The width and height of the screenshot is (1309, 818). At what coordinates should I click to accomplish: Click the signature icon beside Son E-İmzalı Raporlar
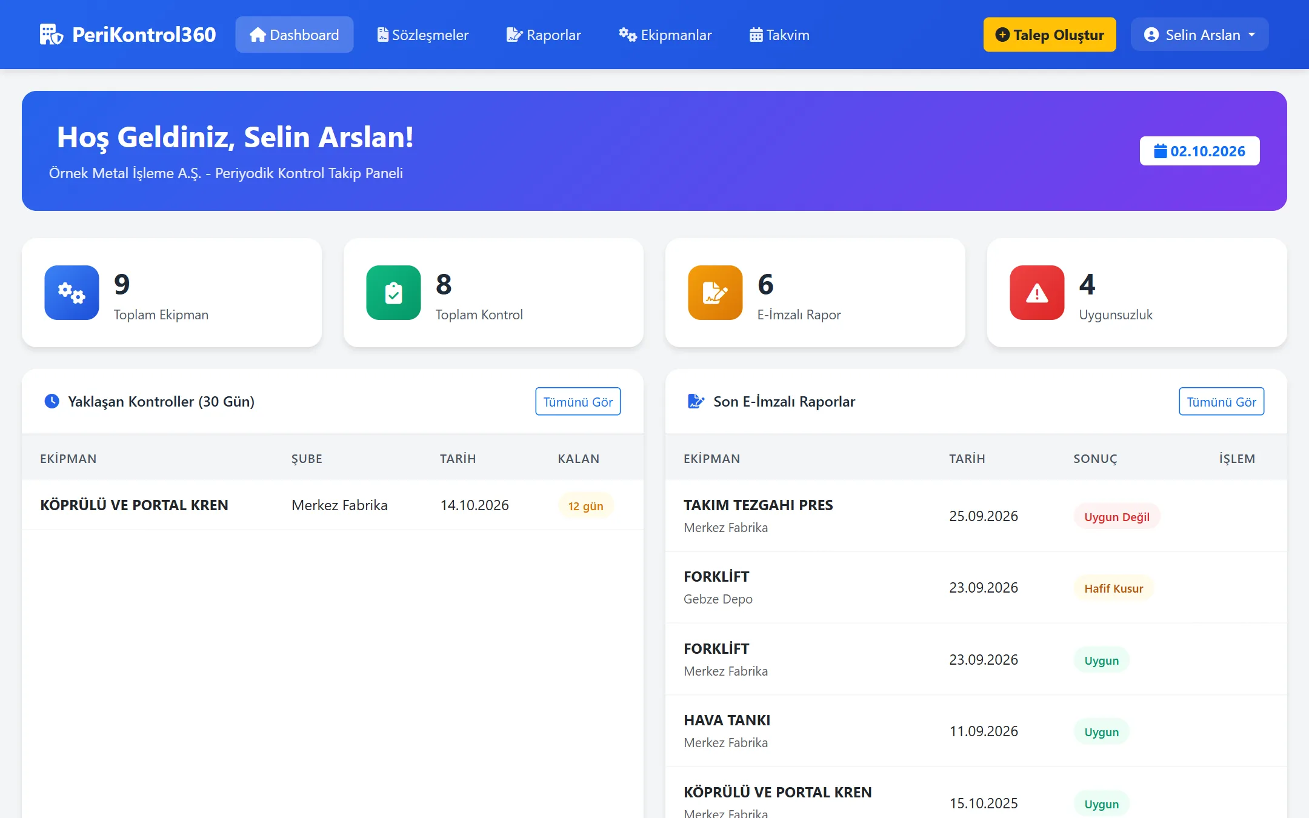coord(696,401)
